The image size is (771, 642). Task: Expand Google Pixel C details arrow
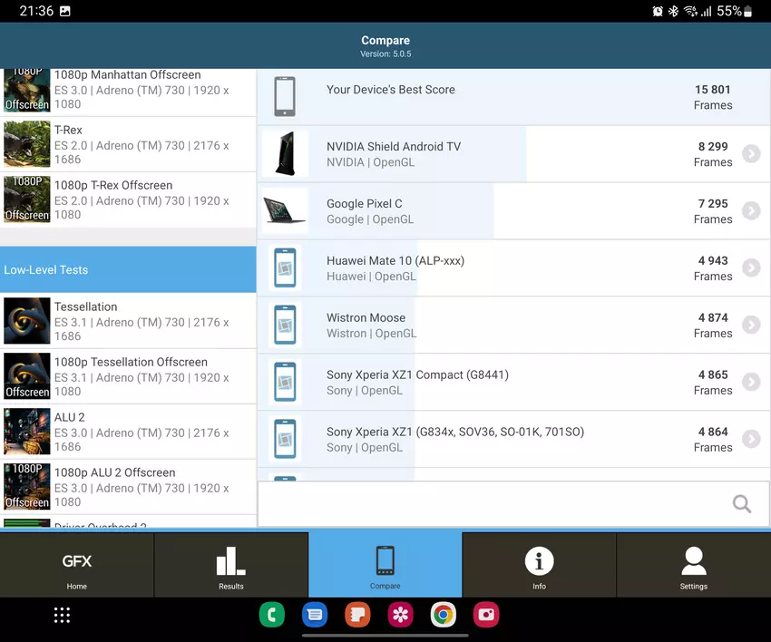750,211
